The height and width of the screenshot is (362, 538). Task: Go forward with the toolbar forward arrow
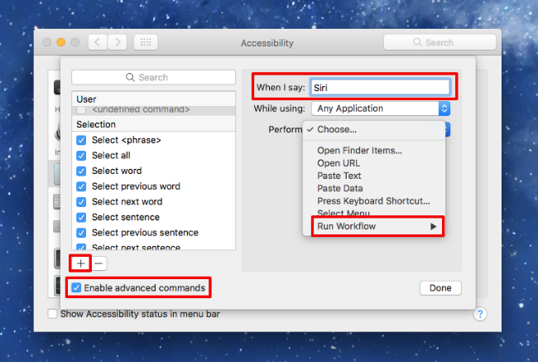[118, 42]
